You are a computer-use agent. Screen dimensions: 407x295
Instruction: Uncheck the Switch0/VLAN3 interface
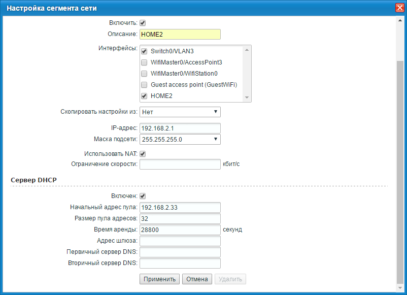[x=144, y=51]
